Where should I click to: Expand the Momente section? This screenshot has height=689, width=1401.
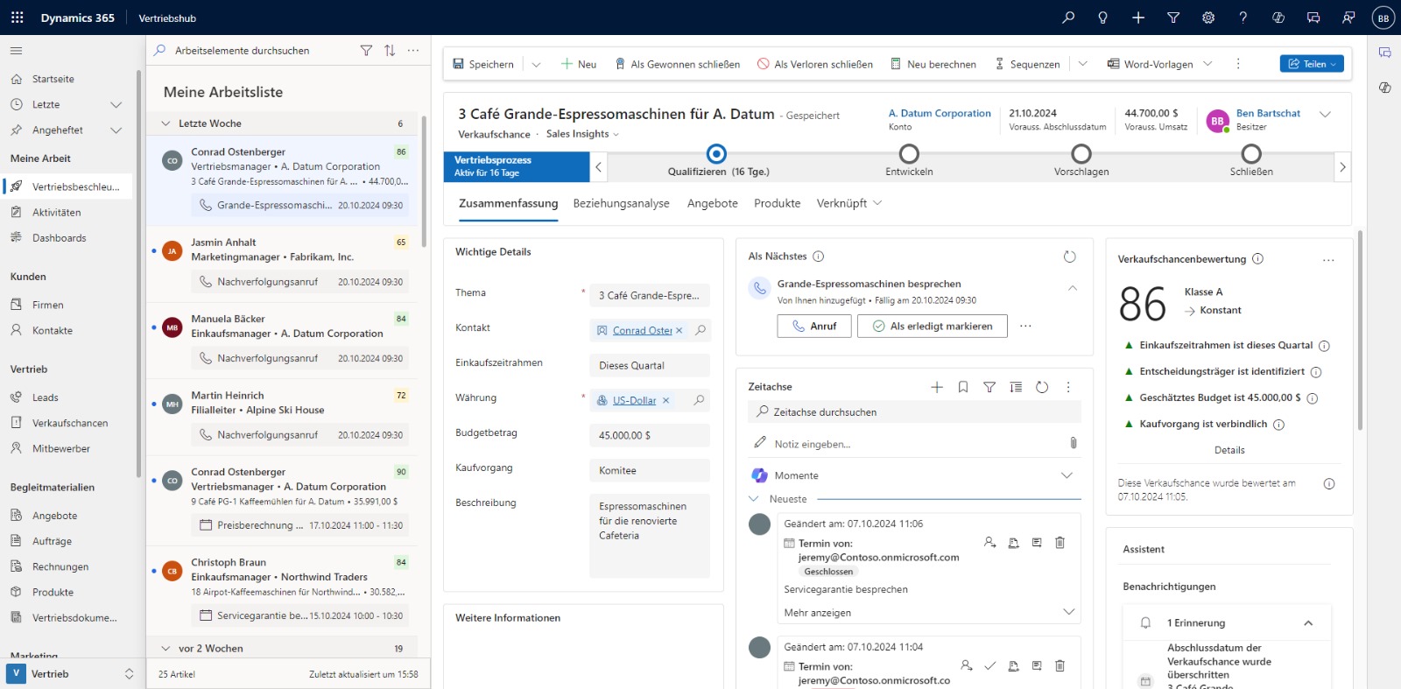tap(1067, 475)
